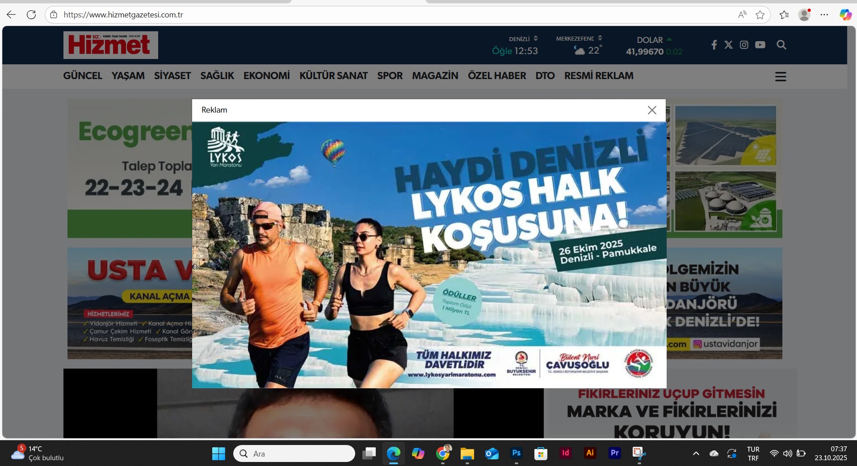
Task: Expand the DENİZLİ city selector
Action: click(535, 38)
